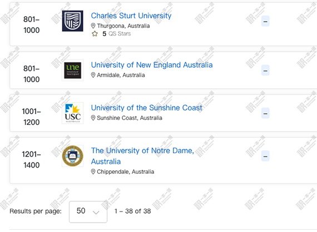The image size is (317, 232).
Task: Click the chevron arrow in the 50 dropdown
Action: click(96, 212)
